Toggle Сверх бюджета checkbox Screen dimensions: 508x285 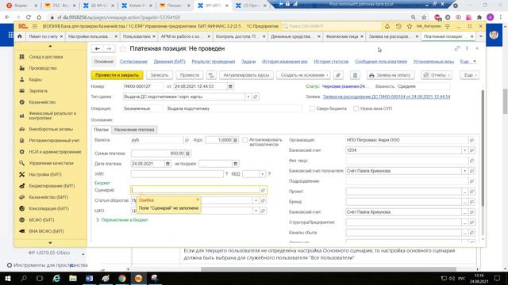tap(312, 108)
